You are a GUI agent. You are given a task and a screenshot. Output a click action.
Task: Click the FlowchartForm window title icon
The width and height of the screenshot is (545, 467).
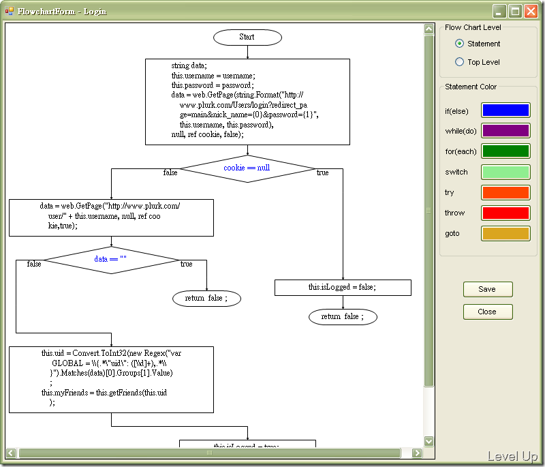click(10, 11)
